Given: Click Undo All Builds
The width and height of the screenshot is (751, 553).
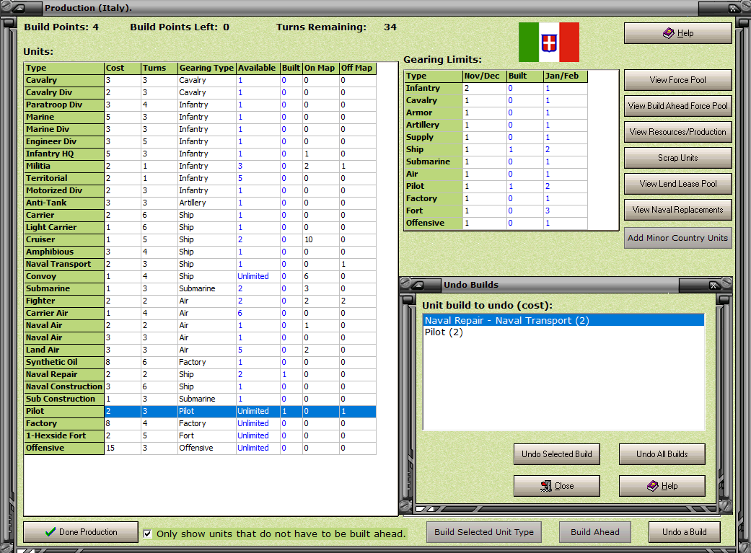Looking at the screenshot, I should [x=662, y=454].
